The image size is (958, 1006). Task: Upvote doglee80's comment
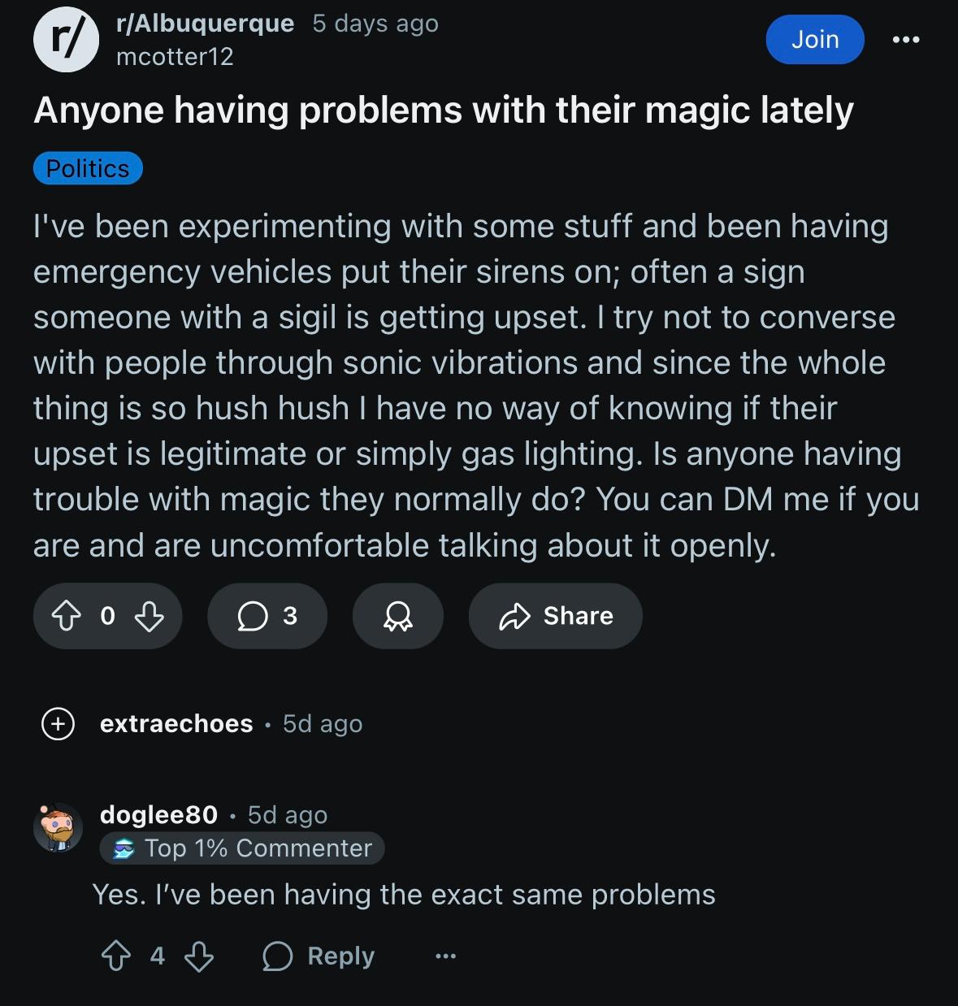point(116,956)
